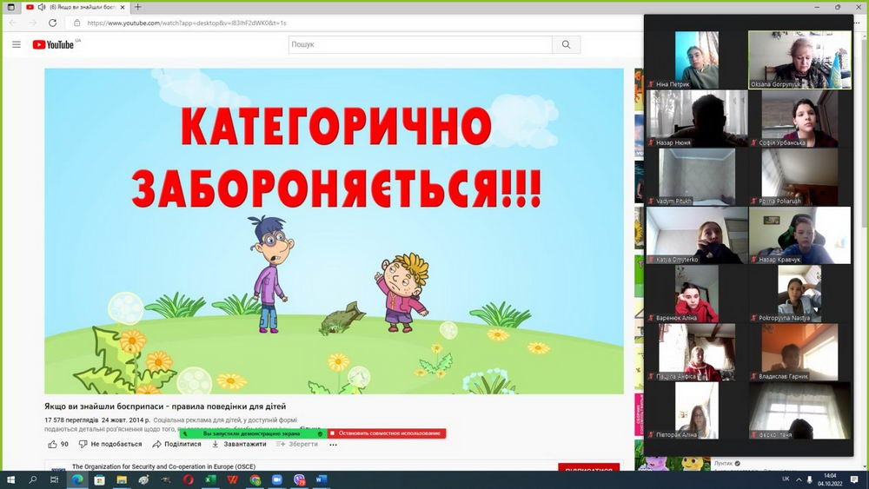Click the Зберегти save to playlist button

tap(297, 444)
